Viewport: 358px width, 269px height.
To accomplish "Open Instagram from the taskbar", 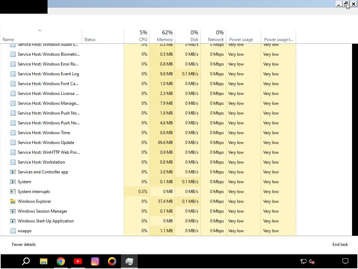I will point(95,261).
